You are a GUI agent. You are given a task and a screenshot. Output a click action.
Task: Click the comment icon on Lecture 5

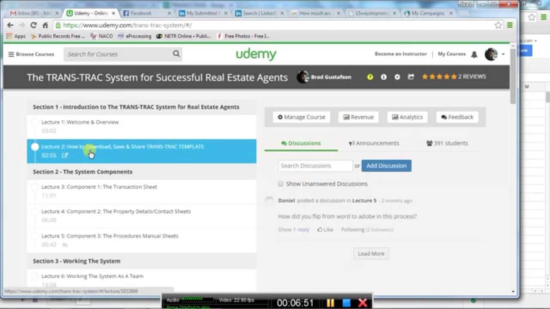click(x=65, y=245)
